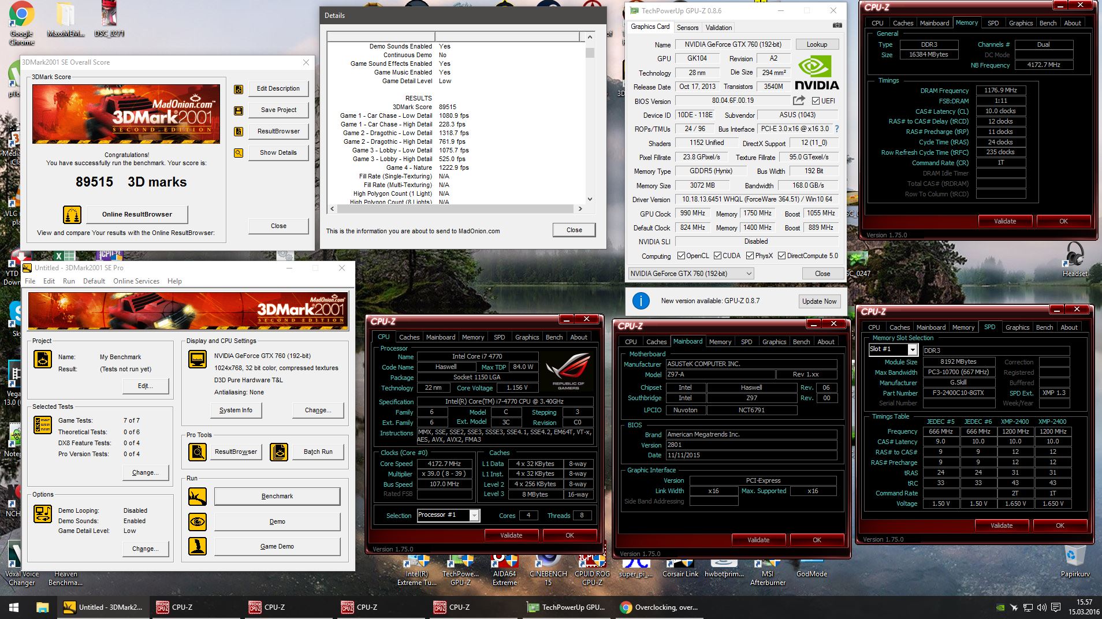This screenshot has width=1102, height=619.
Task: Click the Options settings icon in 3DMark
Action: coord(43,513)
